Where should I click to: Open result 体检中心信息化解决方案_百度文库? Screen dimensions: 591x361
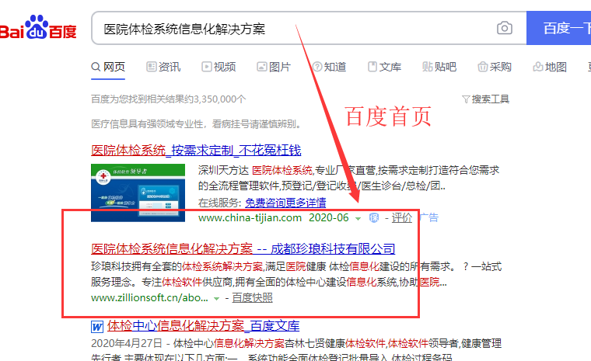tap(203, 325)
